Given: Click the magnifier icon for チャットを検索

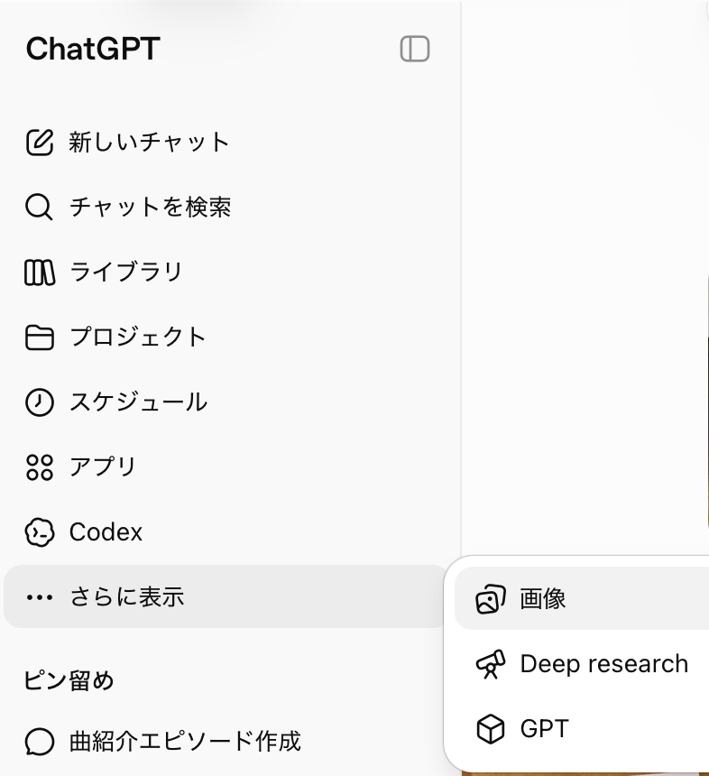Looking at the screenshot, I should pyautogui.click(x=39, y=207).
